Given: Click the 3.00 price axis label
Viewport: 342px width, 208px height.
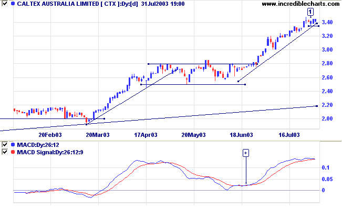Looking at the screenshot, I should coord(327,49).
